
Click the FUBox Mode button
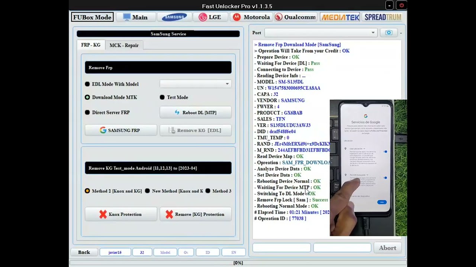point(92,17)
